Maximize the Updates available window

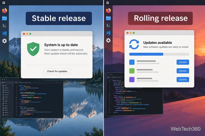click(x=134, y=33)
